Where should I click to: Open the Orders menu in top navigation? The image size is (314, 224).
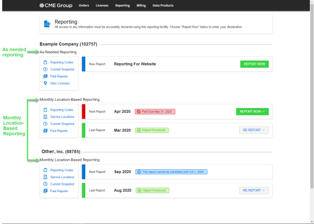tap(83, 5)
